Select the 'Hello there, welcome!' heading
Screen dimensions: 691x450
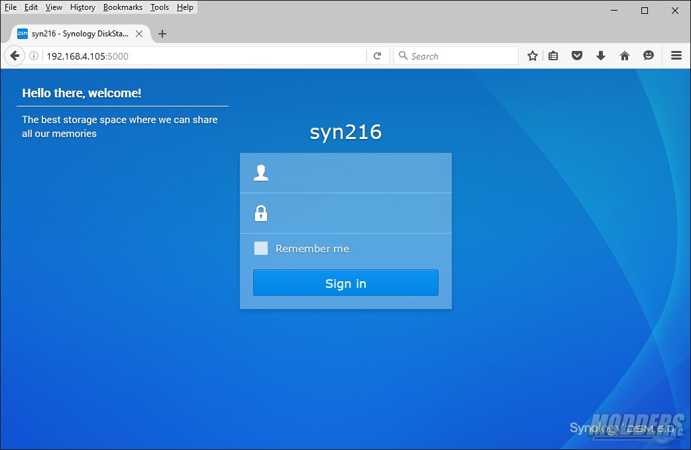click(81, 93)
